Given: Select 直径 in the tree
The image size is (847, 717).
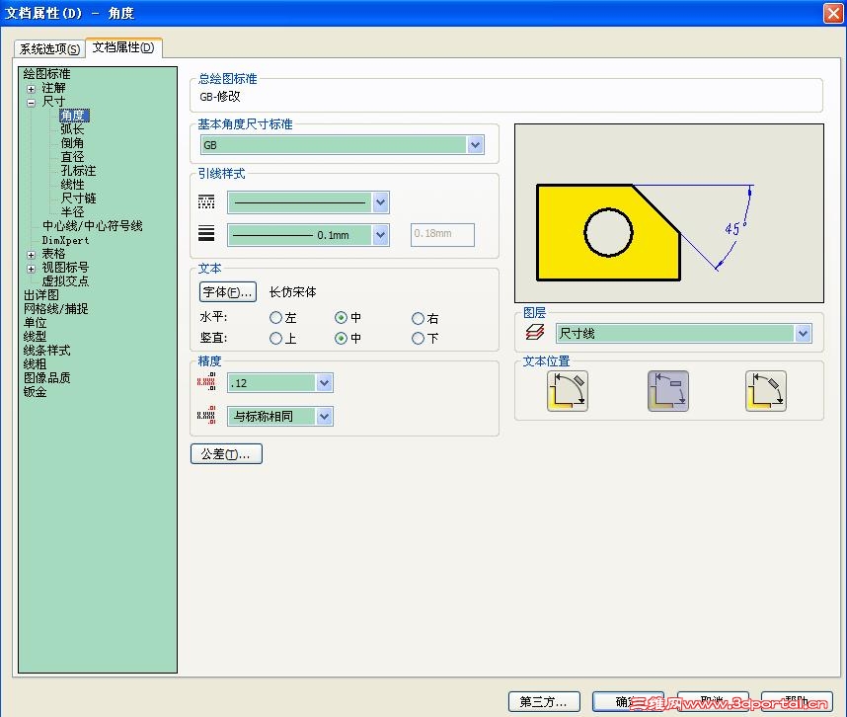Looking at the screenshot, I should point(72,157).
